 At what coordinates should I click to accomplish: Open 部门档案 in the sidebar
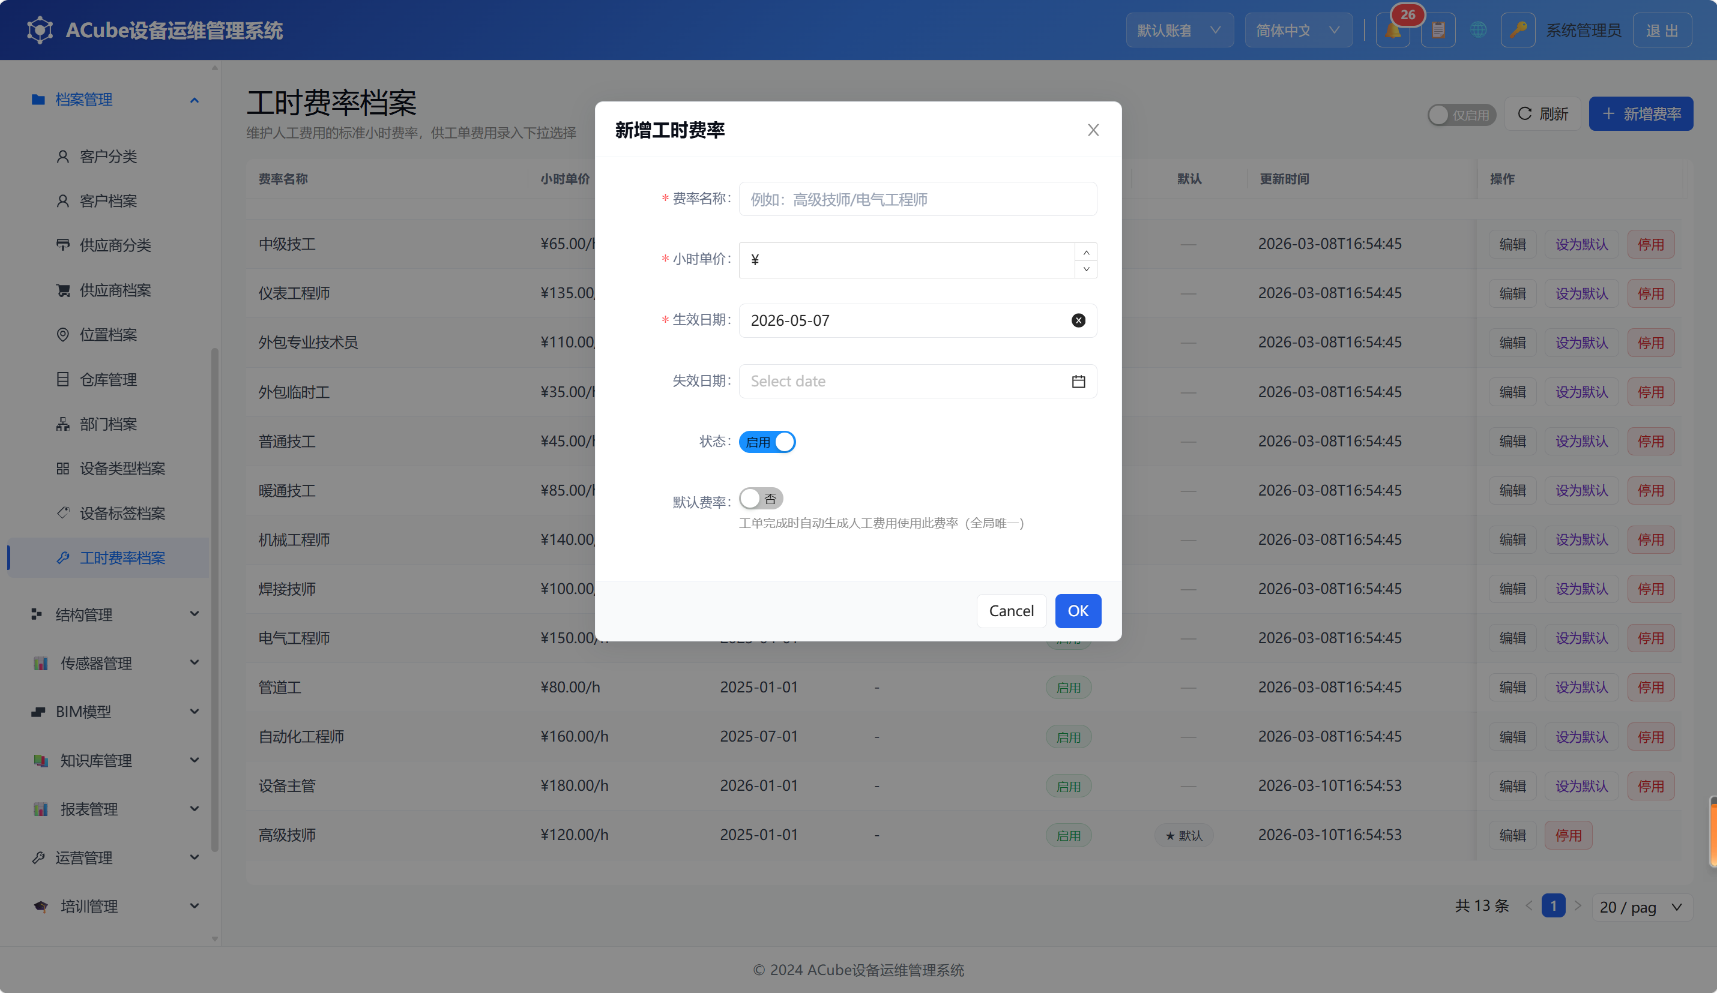(109, 424)
